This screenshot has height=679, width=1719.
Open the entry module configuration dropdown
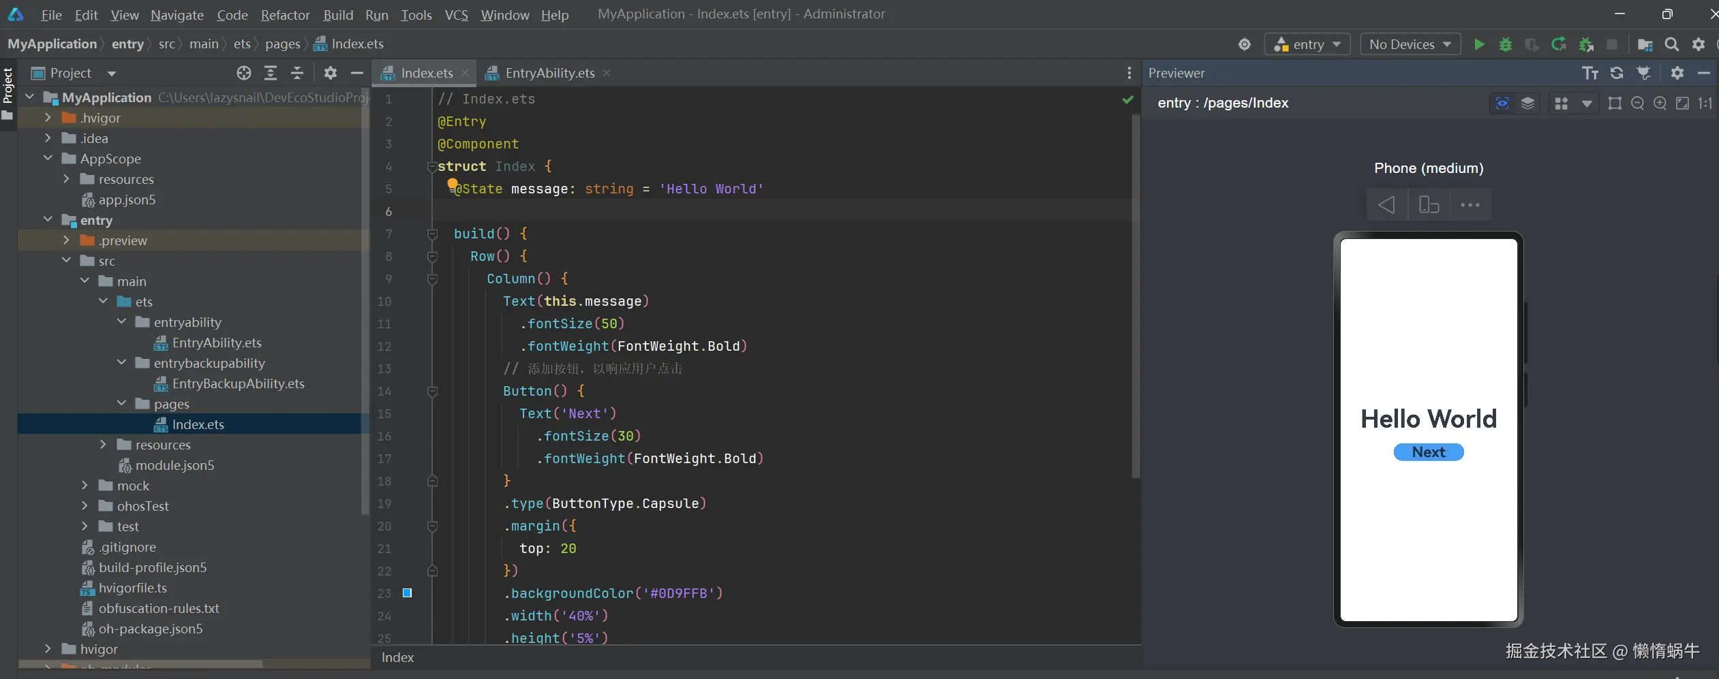pyautogui.click(x=1307, y=44)
